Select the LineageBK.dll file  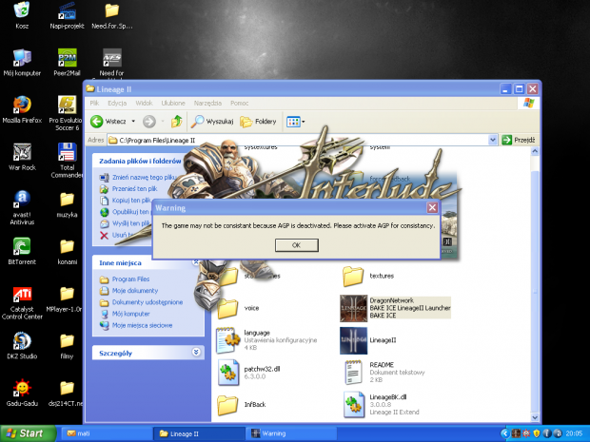[382, 405]
